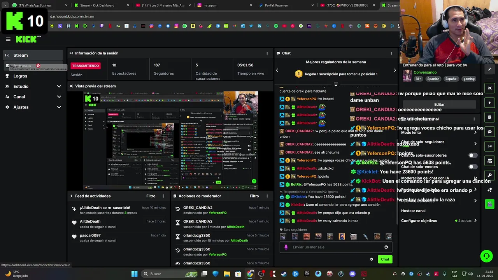Click the wrench tools icon in right sidebar
The image size is (498, 280).
pos(490,175)
